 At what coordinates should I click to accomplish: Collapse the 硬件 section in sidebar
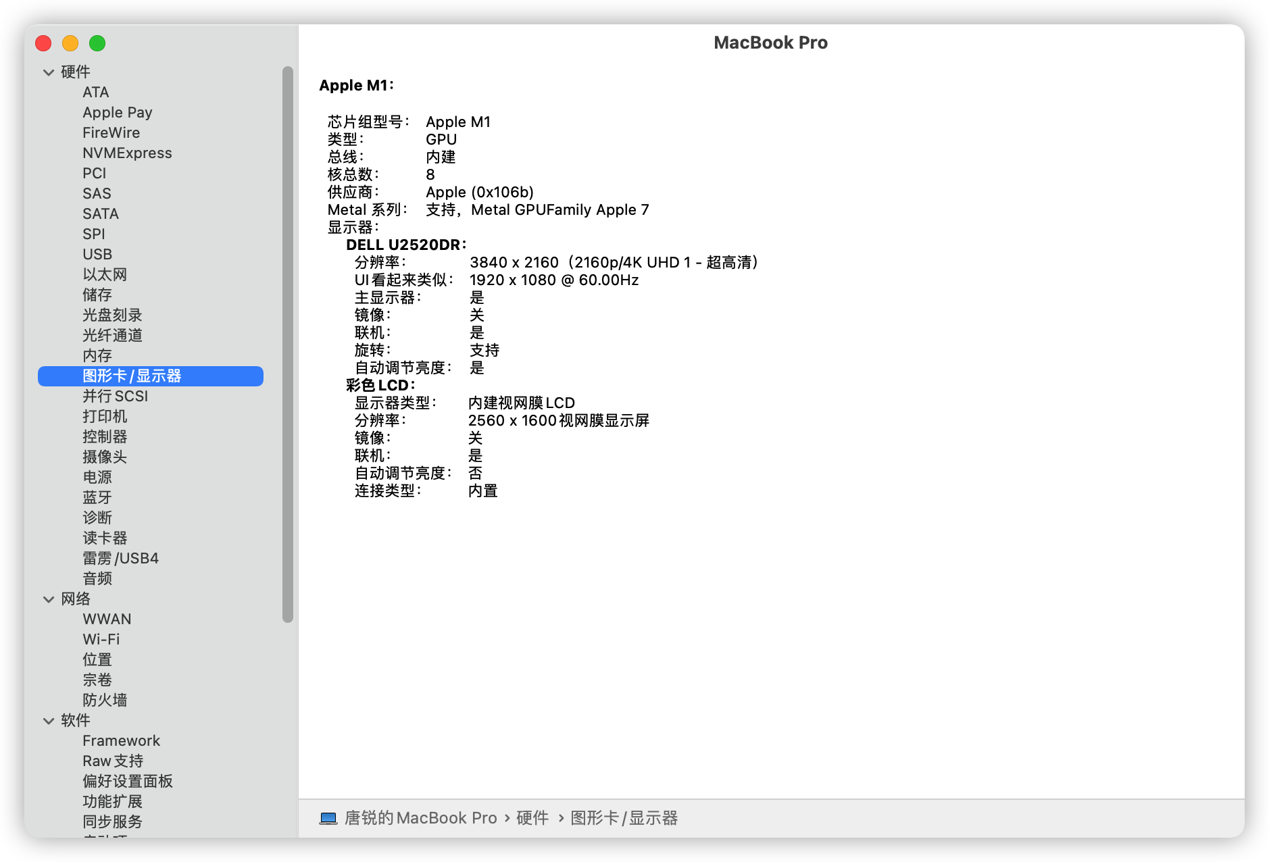(x=49, y=72)
